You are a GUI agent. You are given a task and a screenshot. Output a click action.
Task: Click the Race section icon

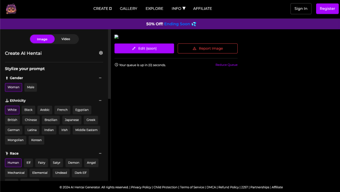click(x=7, y=153)
